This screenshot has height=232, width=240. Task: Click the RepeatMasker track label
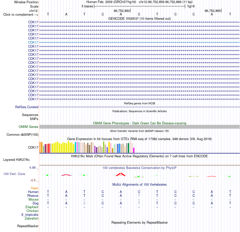point(28,226)
